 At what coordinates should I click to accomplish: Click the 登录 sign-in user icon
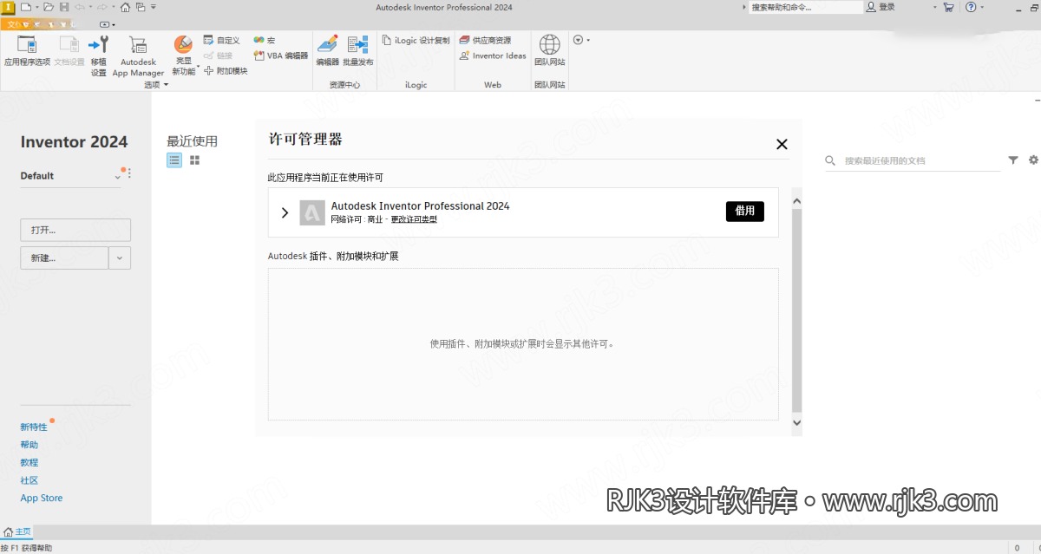(871, 7)
